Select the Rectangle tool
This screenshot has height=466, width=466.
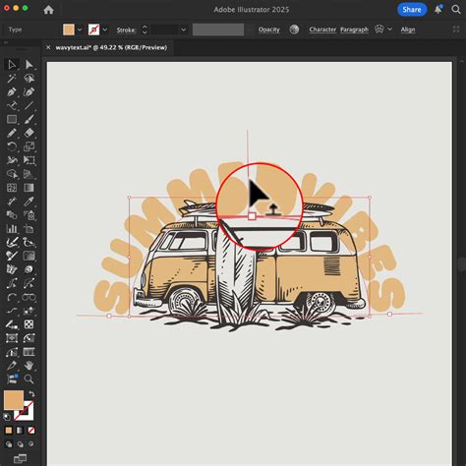click(x=12, y=119)
